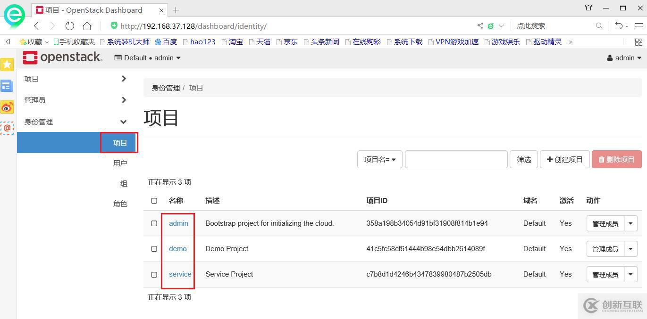The image size is (647, 319).
Task: Click the browser forward arrow
Action: pos(52,26)
